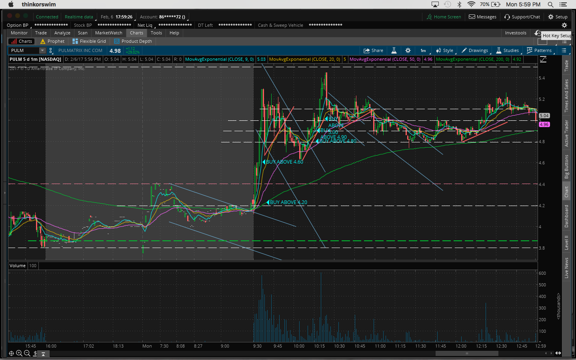The width and height of the screenshot is (576, 360).
Task: Zoom out using the magnifier minus icon
Action: click(27, 353)
